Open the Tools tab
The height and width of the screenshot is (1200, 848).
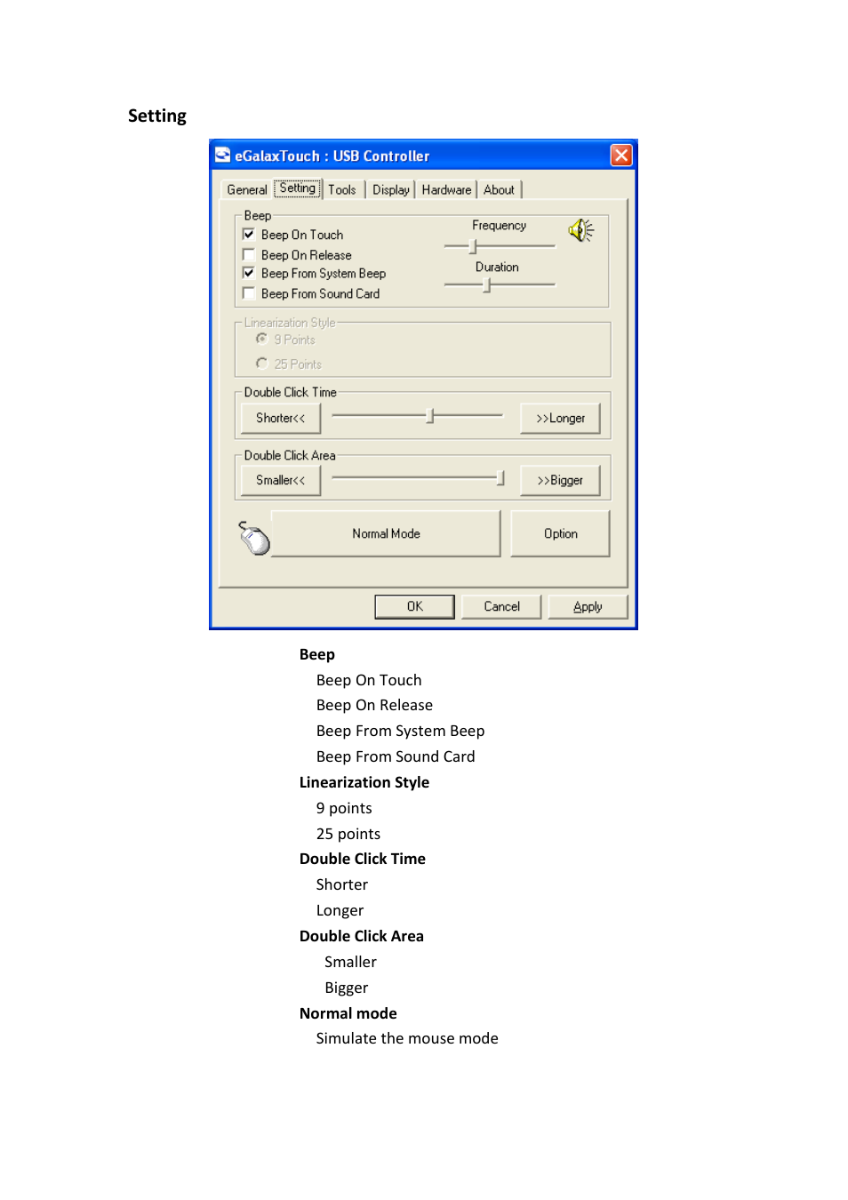342,189
